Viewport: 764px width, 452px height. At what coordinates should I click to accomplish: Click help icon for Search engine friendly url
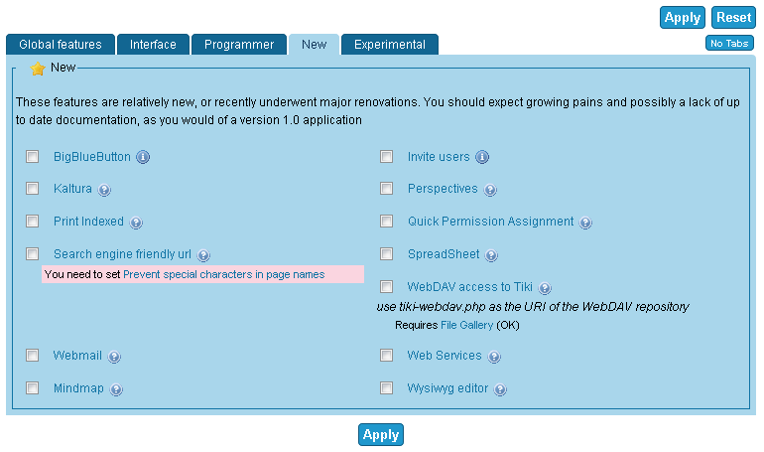point(203,255)
